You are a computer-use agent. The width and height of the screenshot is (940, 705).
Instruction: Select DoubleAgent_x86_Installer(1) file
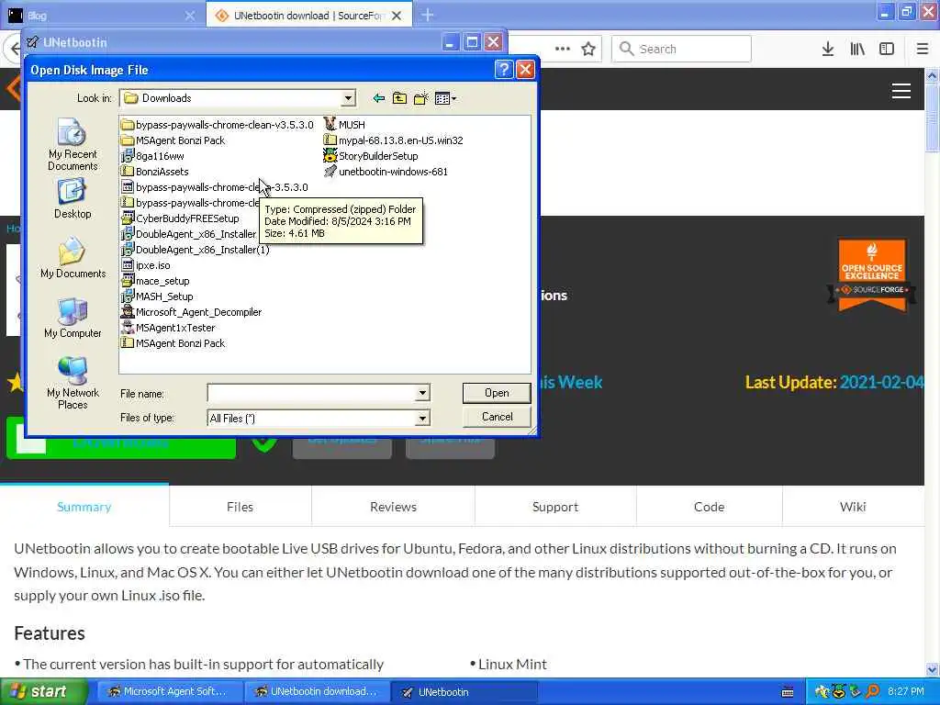pyautogui.click(x=195, y=250)
